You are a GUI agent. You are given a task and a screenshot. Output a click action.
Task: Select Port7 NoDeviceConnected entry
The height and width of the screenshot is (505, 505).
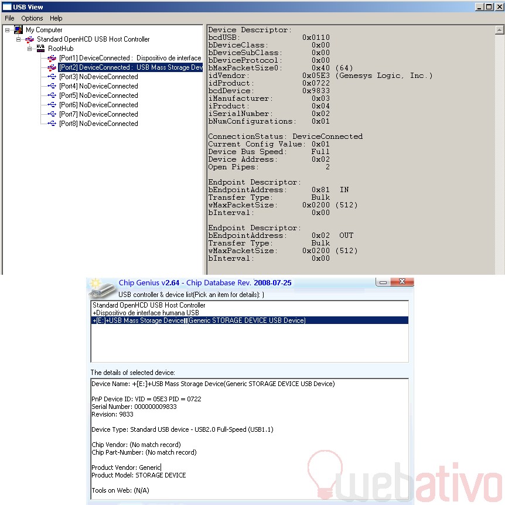(x=98, y=114)
